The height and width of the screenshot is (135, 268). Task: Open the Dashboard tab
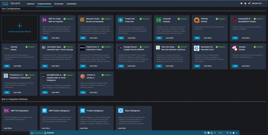(31, 4)
